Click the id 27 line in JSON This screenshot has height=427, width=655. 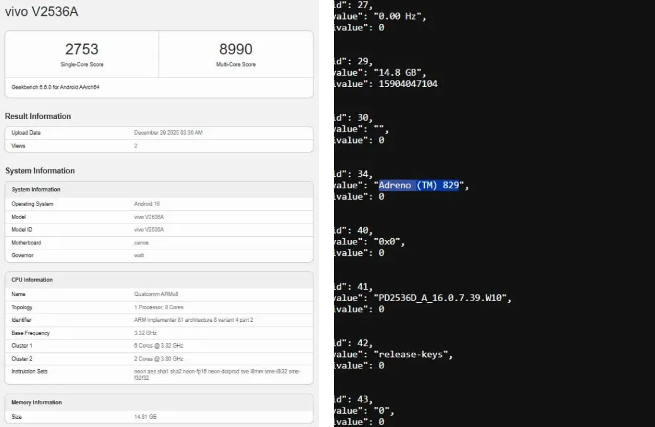click(354, 5)
